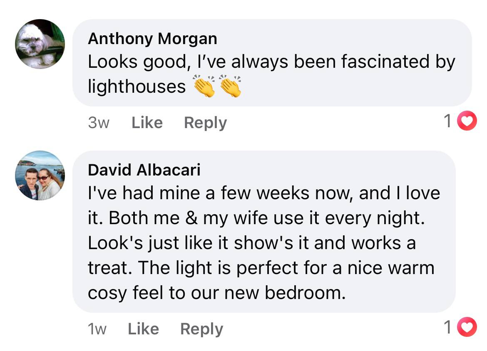Click the first clapping hands emoji

pos(204,87)
